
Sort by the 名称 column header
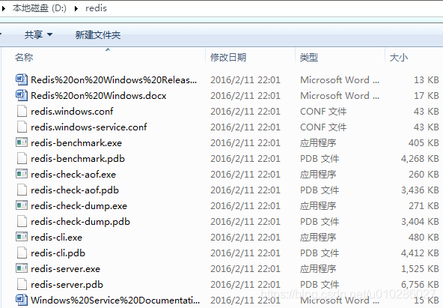pos(24,58)
